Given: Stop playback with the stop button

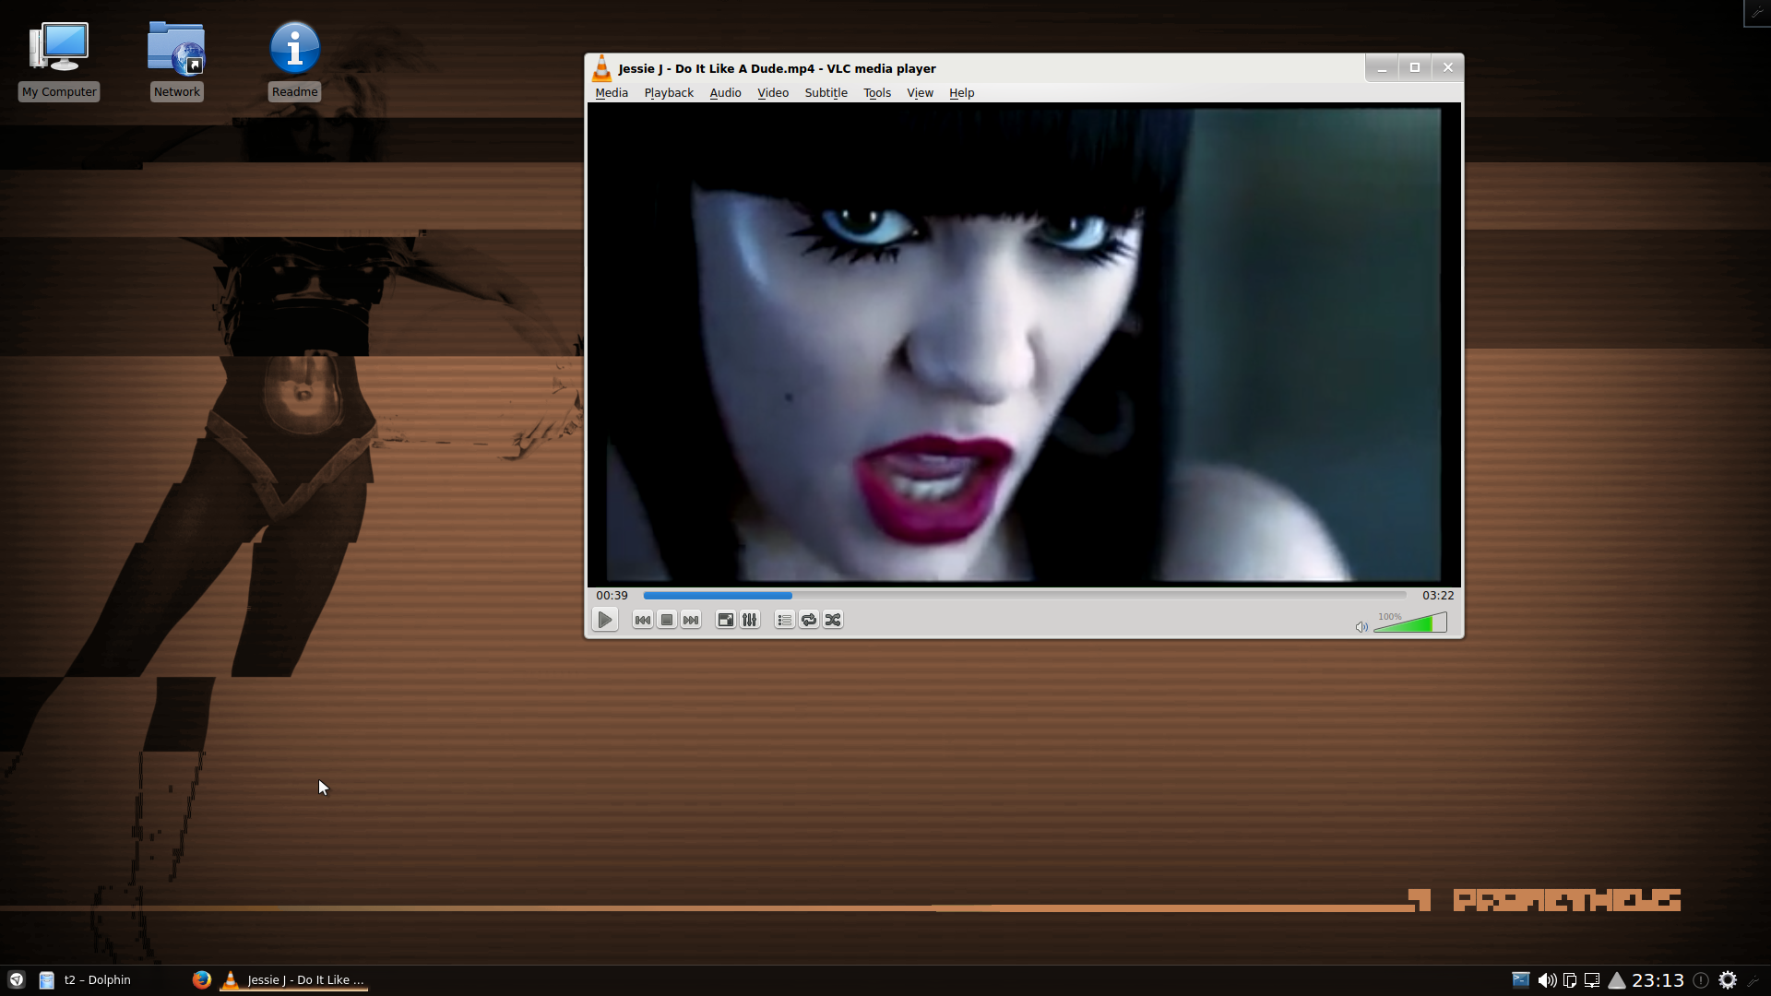Looking at the screenshot, I should [x=667, y=620].
